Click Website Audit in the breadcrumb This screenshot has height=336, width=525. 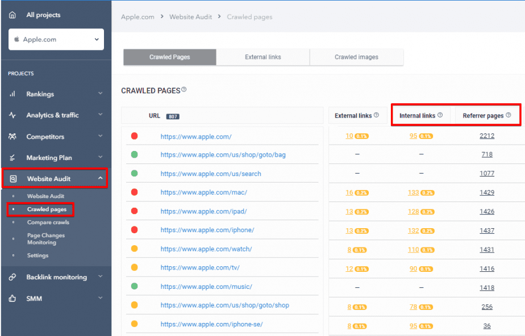click(x=190, y=16)
